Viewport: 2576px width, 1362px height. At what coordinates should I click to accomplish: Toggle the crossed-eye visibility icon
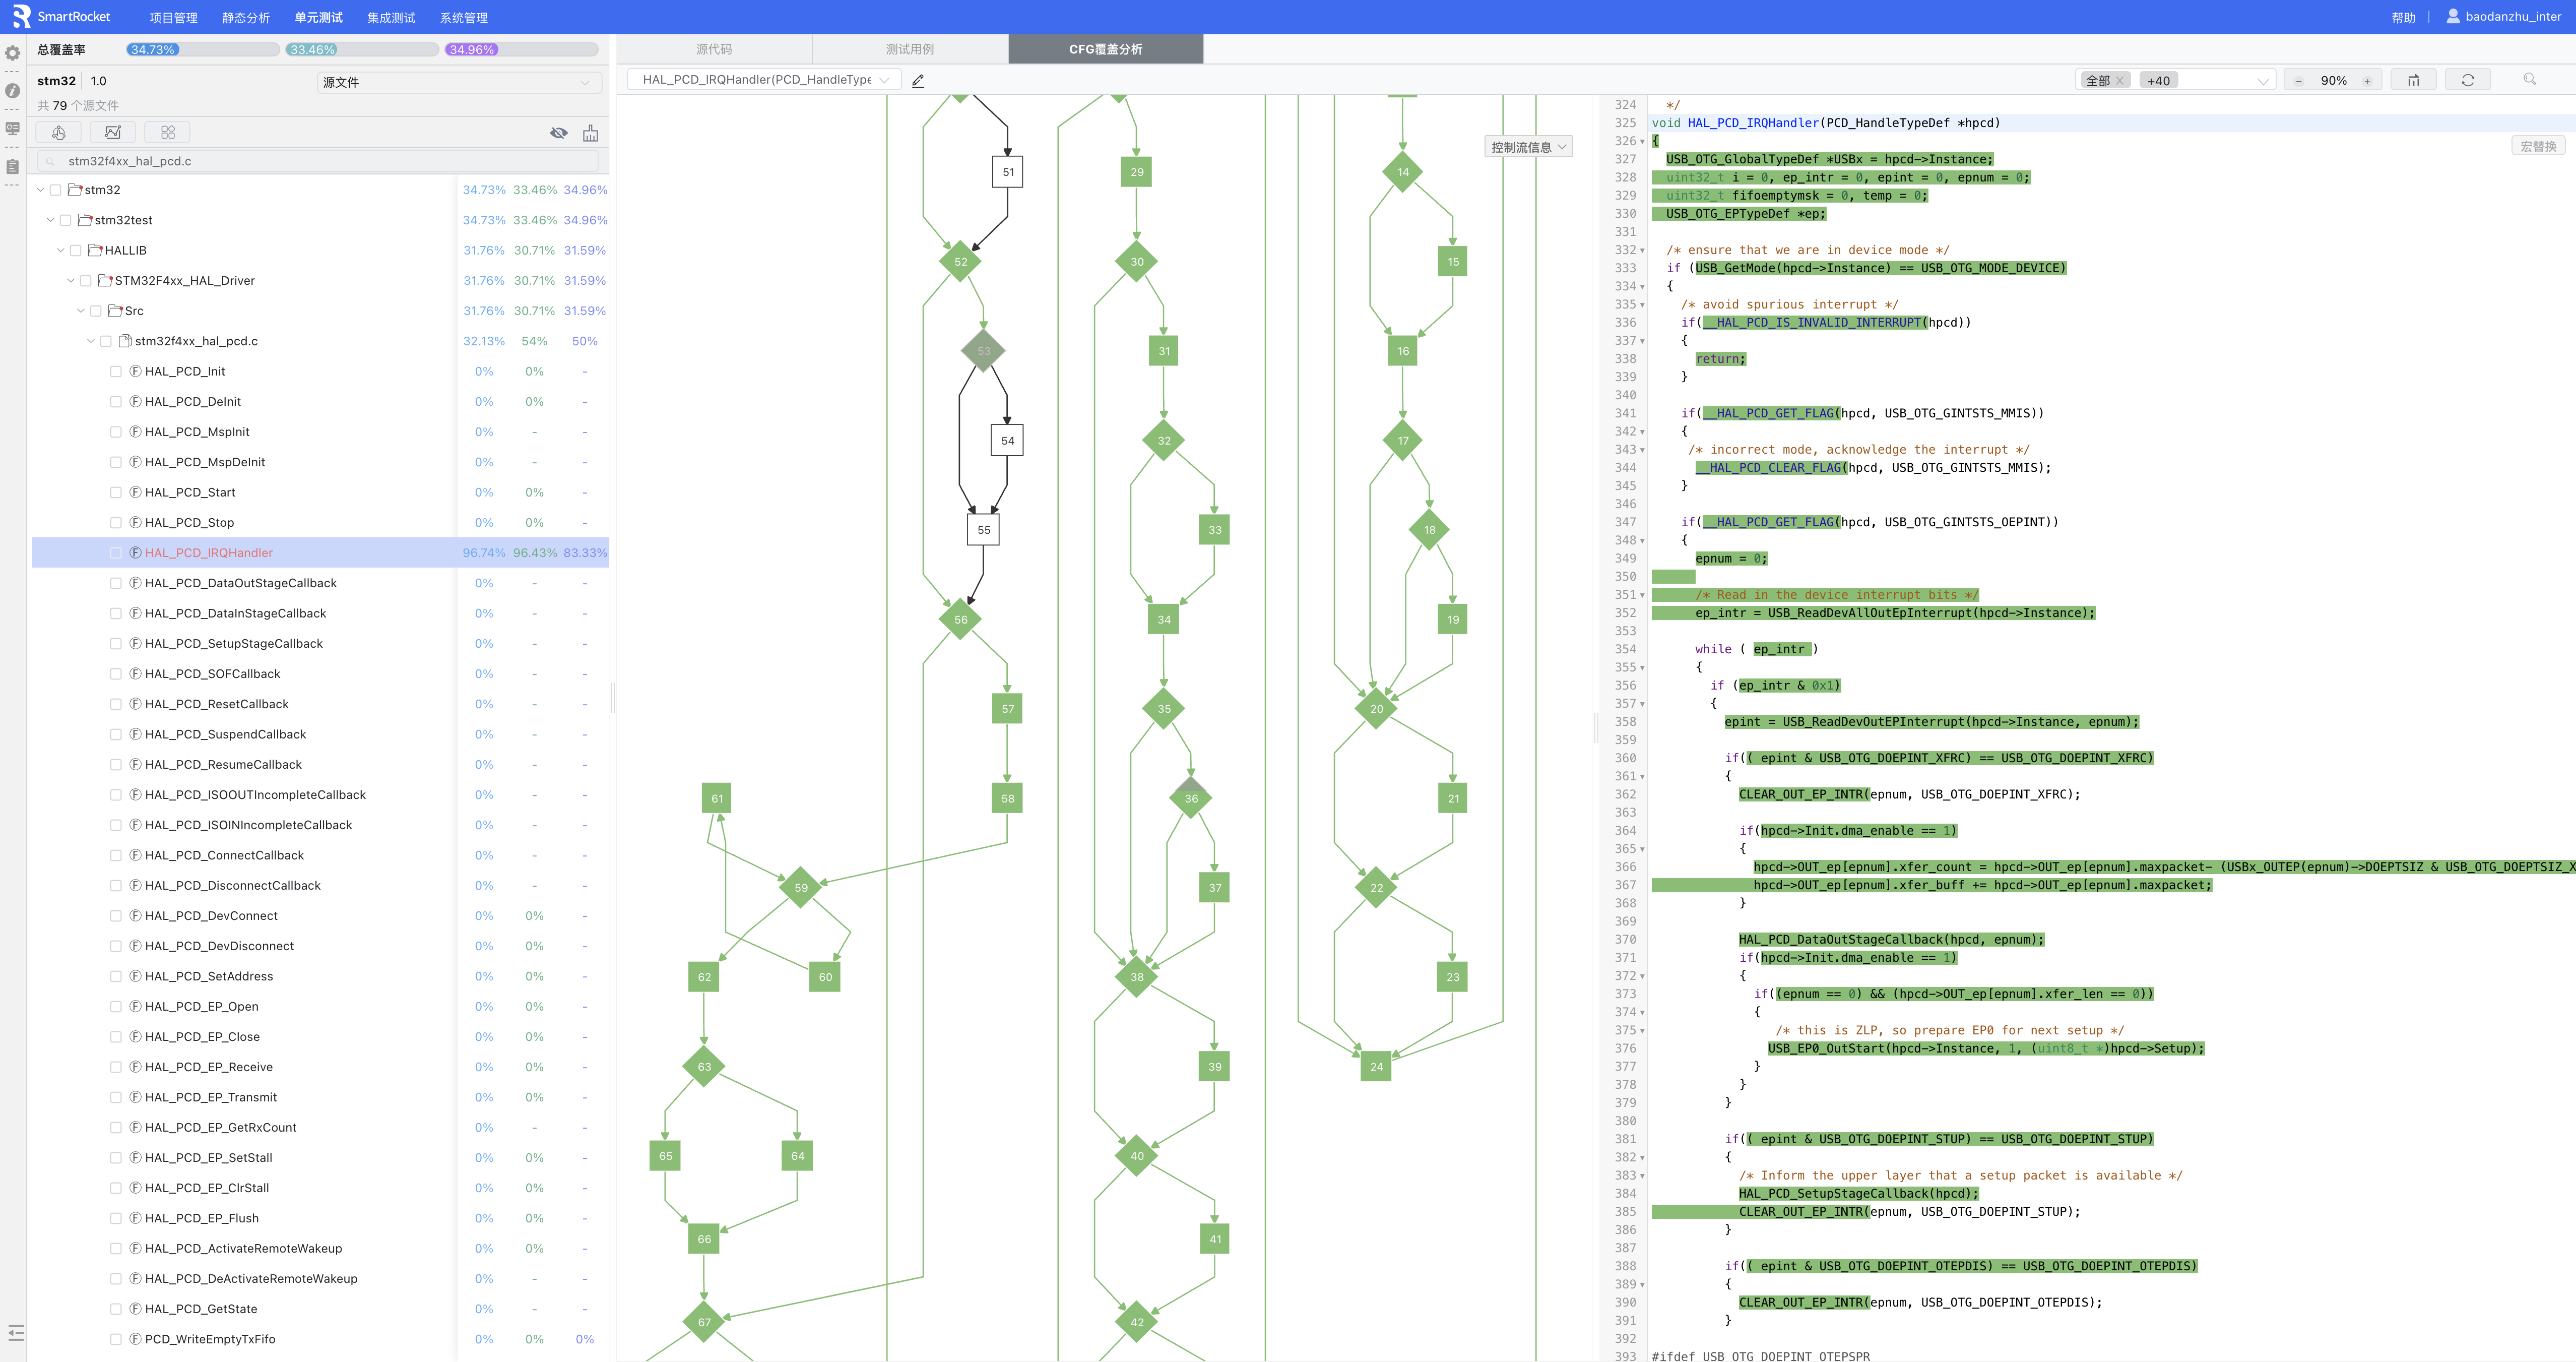(x=559, y=133)
